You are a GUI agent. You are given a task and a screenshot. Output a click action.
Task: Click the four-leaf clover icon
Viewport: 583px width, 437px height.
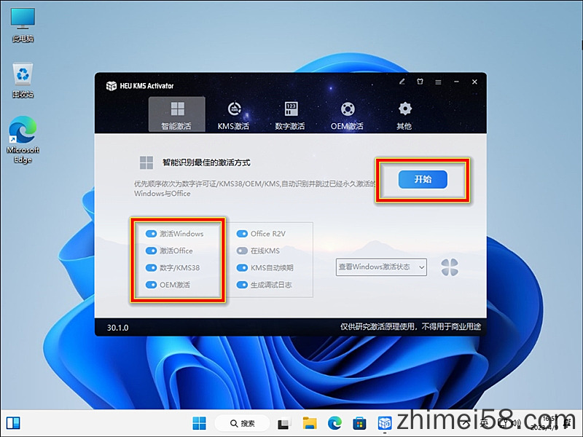(x=450, y=267)
